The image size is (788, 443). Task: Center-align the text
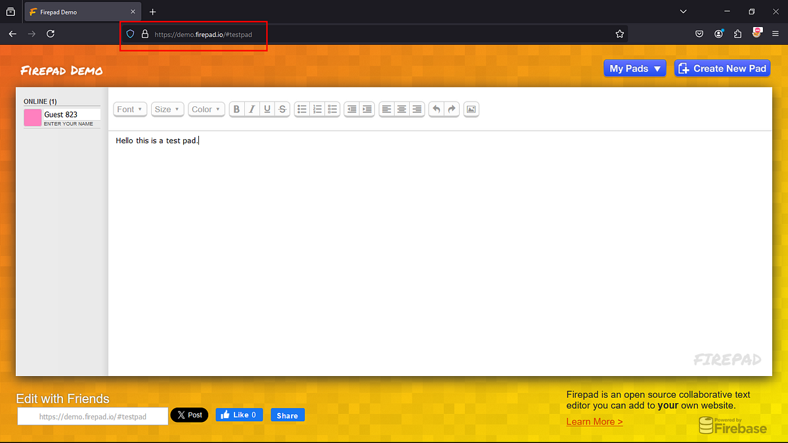(x=401, y=109)
